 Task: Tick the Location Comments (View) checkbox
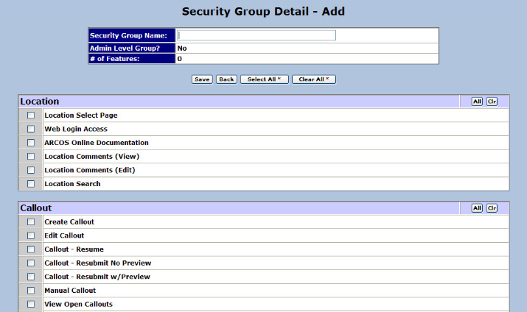(x=31, y=157)
